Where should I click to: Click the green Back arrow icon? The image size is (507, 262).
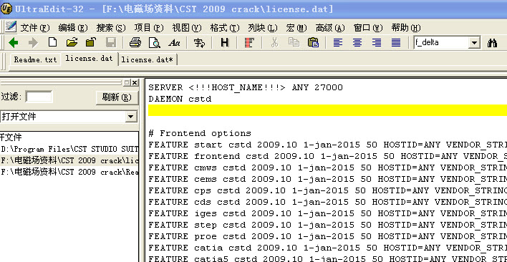point(13,43)
